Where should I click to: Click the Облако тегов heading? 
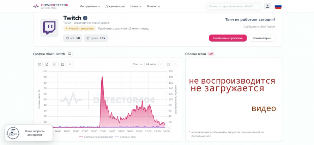[x=195, y=54]
